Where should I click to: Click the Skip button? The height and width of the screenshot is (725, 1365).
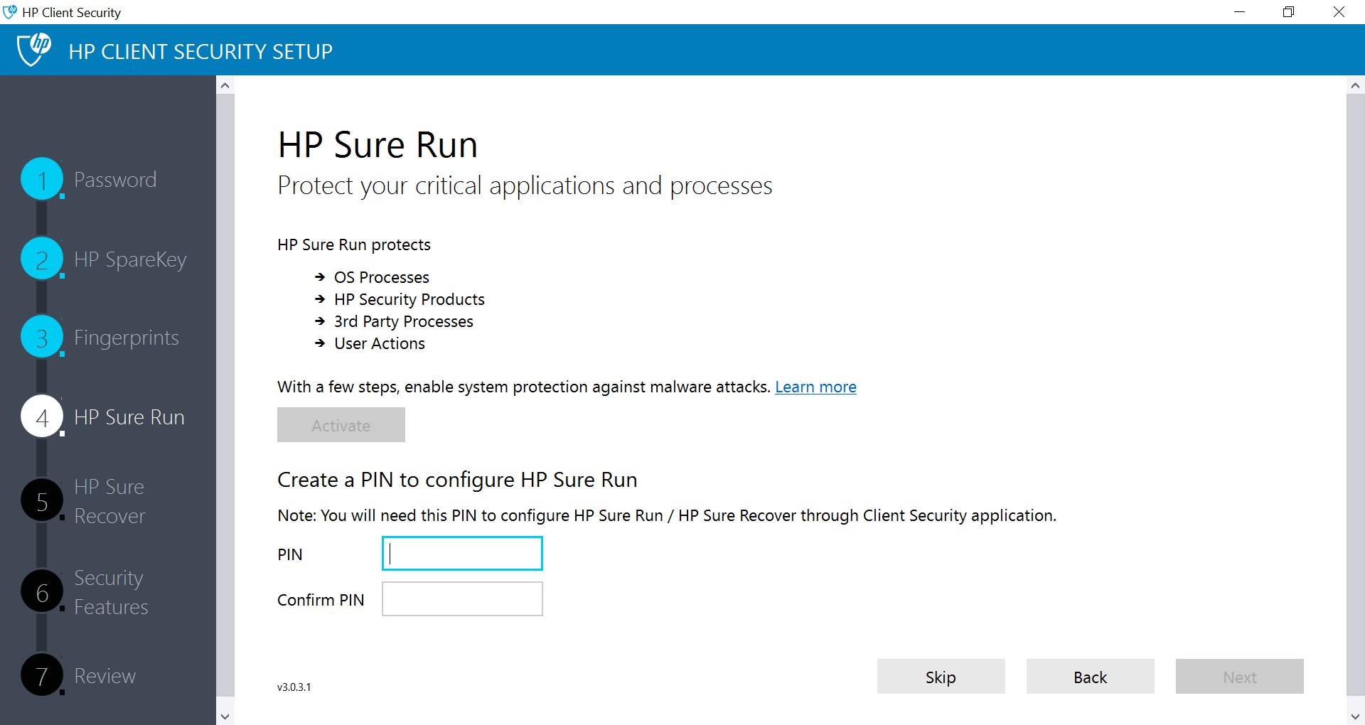(941, 677)
